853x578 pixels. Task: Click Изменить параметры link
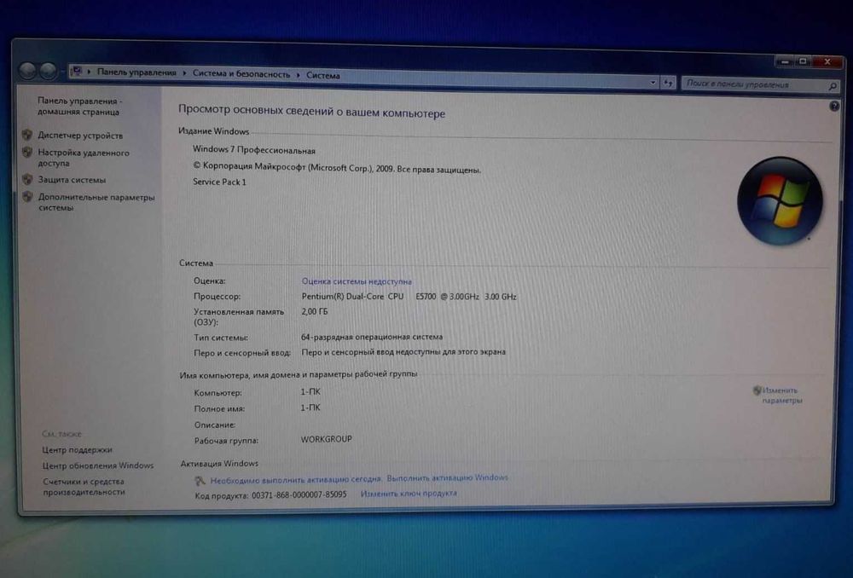pyautogui.click(x=781, y=396)
